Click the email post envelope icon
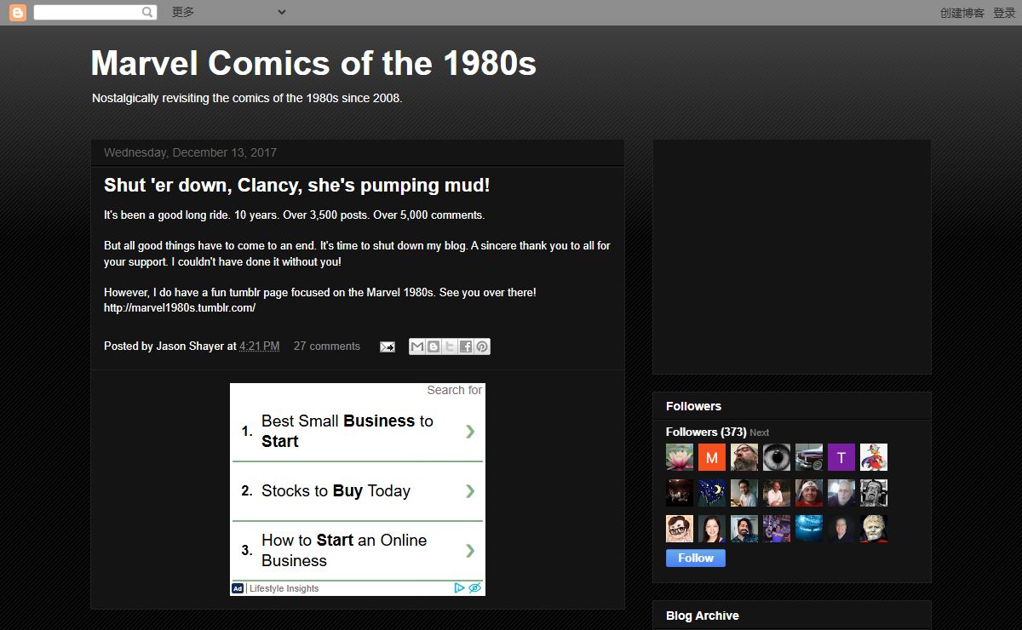The image size is (1022, 630). [x=387, y=346]
